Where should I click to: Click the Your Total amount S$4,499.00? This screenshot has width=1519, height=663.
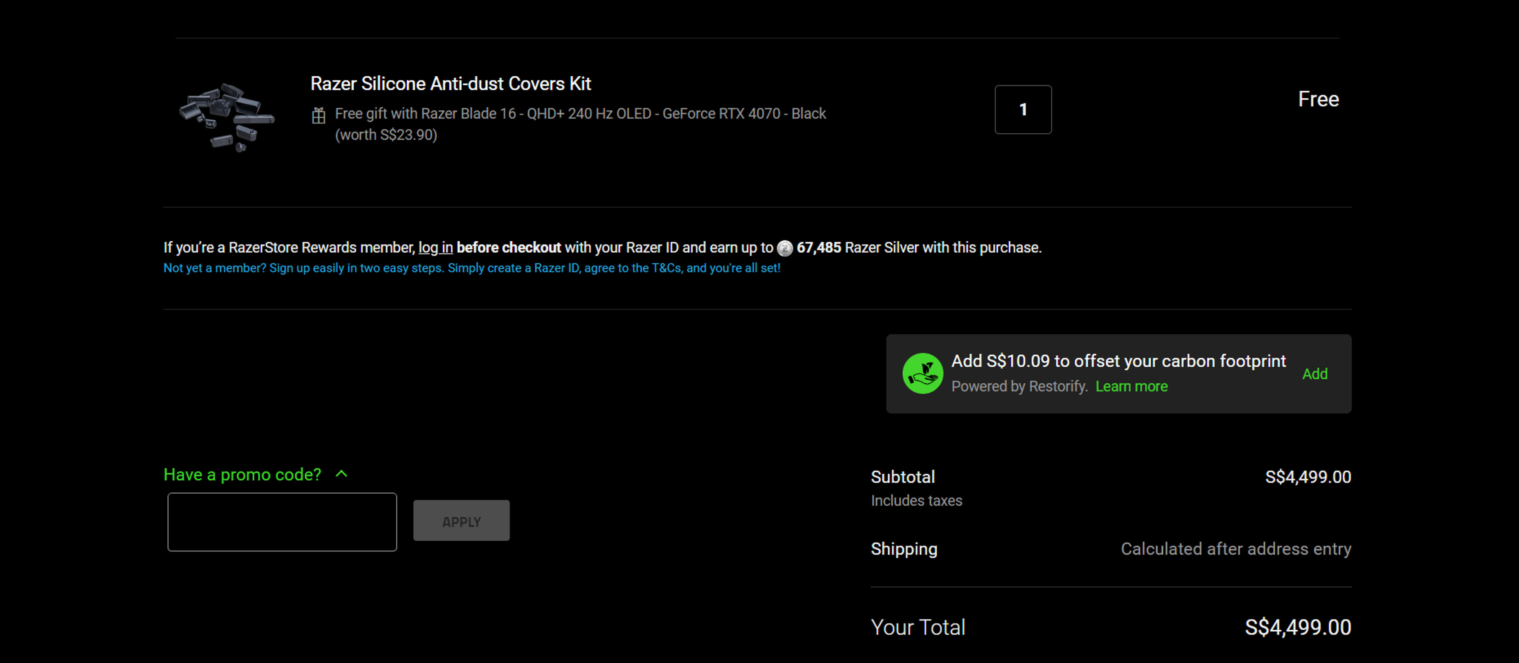pos(1297,627)
